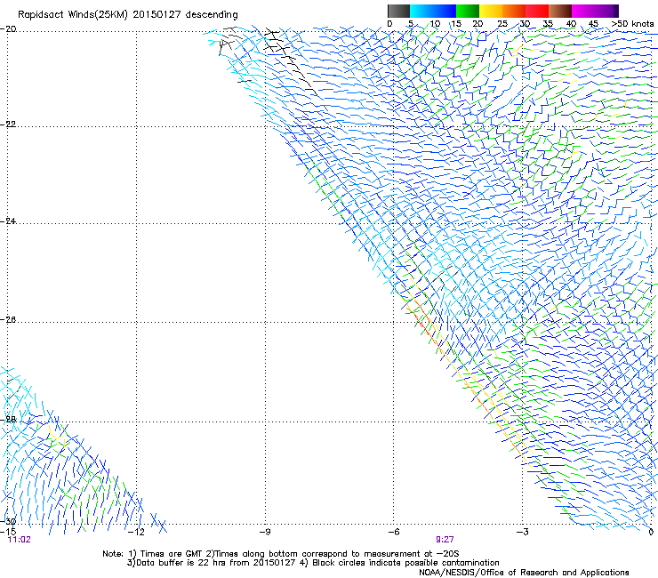This screenshot has height=578, width=658.
Task: Click the '>50 knots' legend label
Action: [x=632, y=24]
